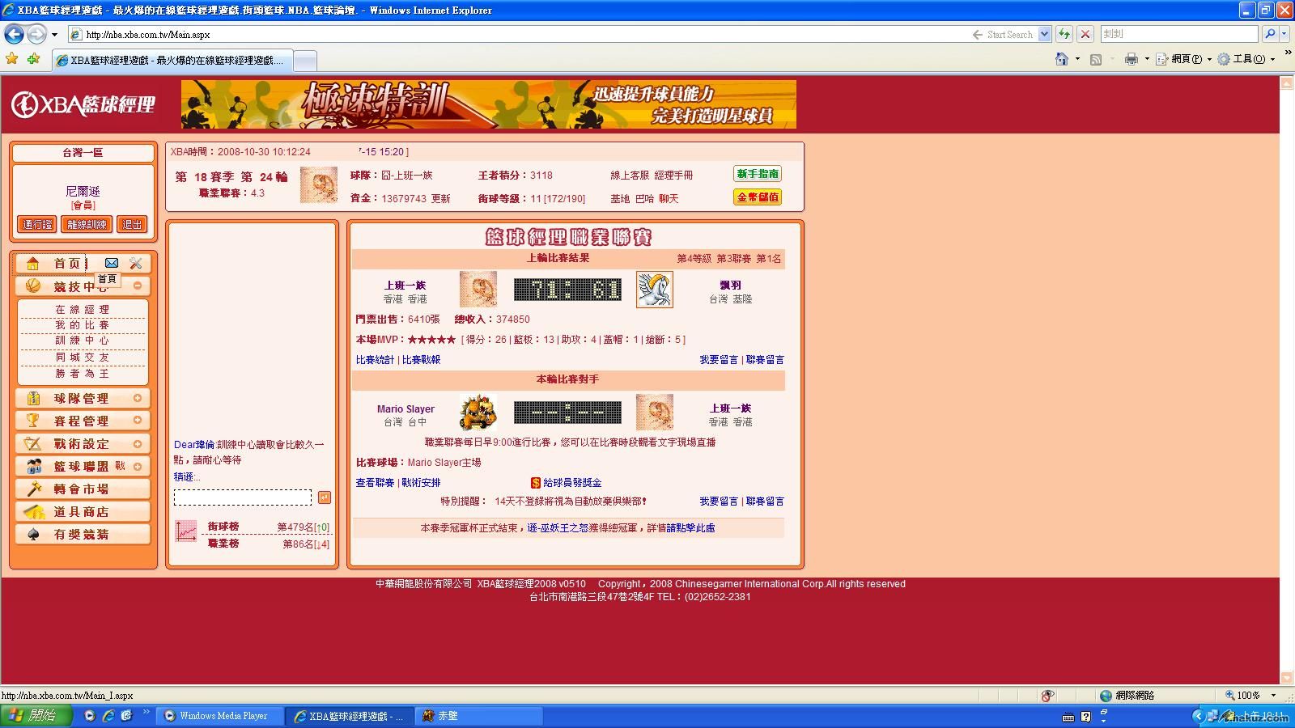Expand the 籃球聯盟 menu section

(x=138, y=466)
